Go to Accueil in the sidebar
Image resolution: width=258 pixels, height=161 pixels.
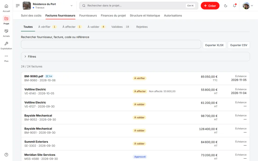point(6,8)
